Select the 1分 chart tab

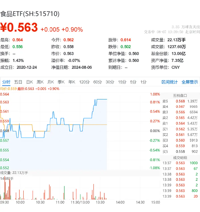(143, 82)
